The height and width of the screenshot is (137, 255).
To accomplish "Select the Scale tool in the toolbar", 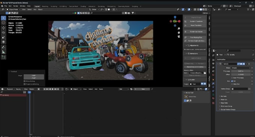I will 3,37.
